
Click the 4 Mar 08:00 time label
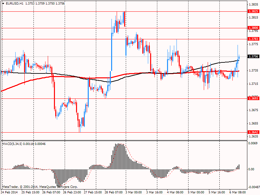point(175,192)
